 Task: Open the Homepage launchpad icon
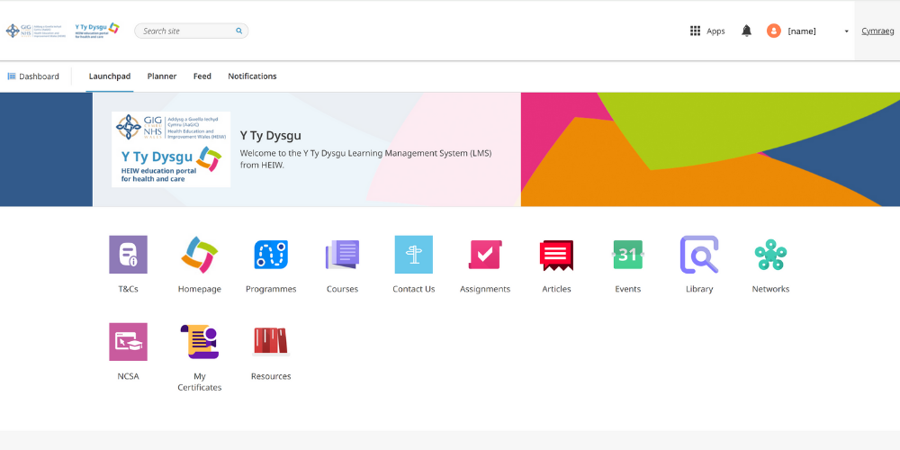[200, 255]
